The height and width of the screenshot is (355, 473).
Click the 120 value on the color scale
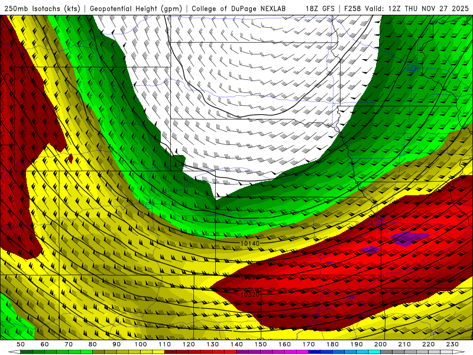pyautogui.click(x=189, y=344)
